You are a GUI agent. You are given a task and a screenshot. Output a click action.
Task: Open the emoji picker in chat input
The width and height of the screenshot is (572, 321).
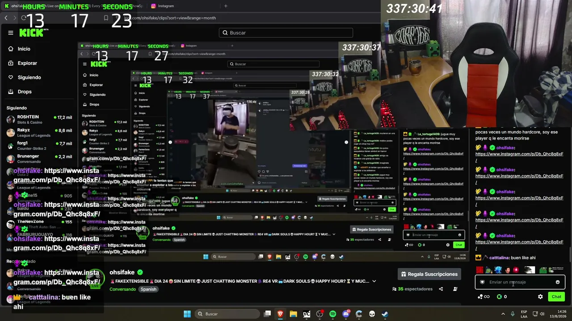pos(558,282)
